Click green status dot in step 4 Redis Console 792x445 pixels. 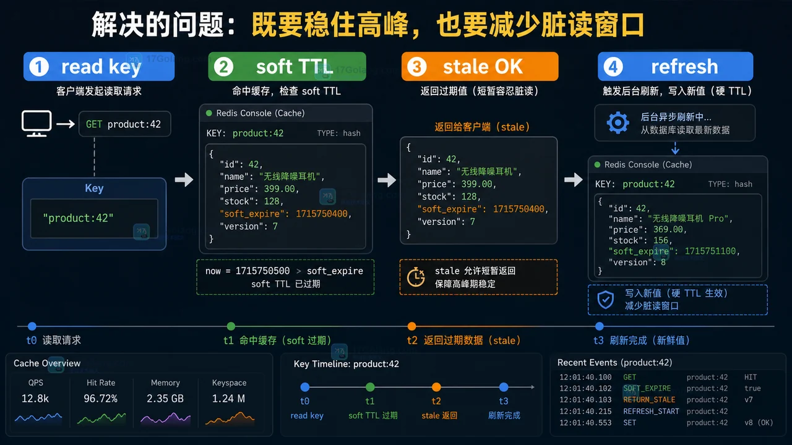597,164
